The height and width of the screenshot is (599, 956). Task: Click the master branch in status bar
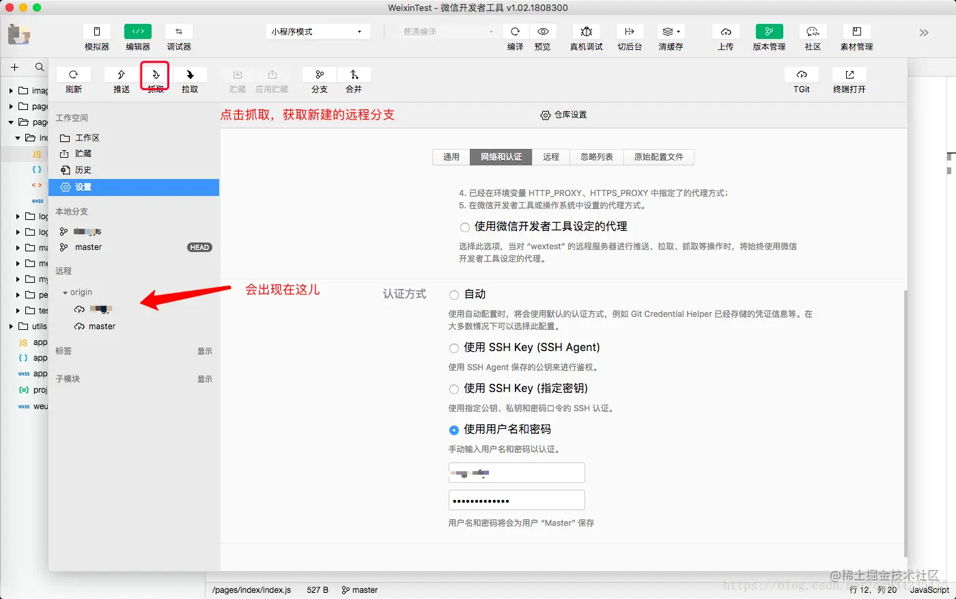point(360,590)
